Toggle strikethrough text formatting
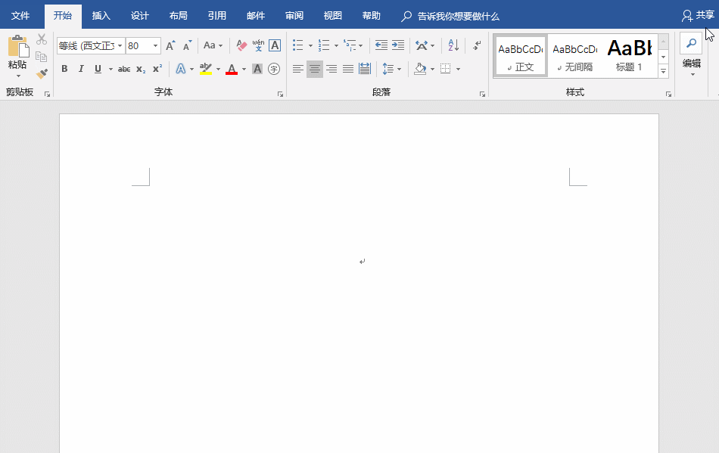This screenshot has height=453, width=719. click(124, 69)
